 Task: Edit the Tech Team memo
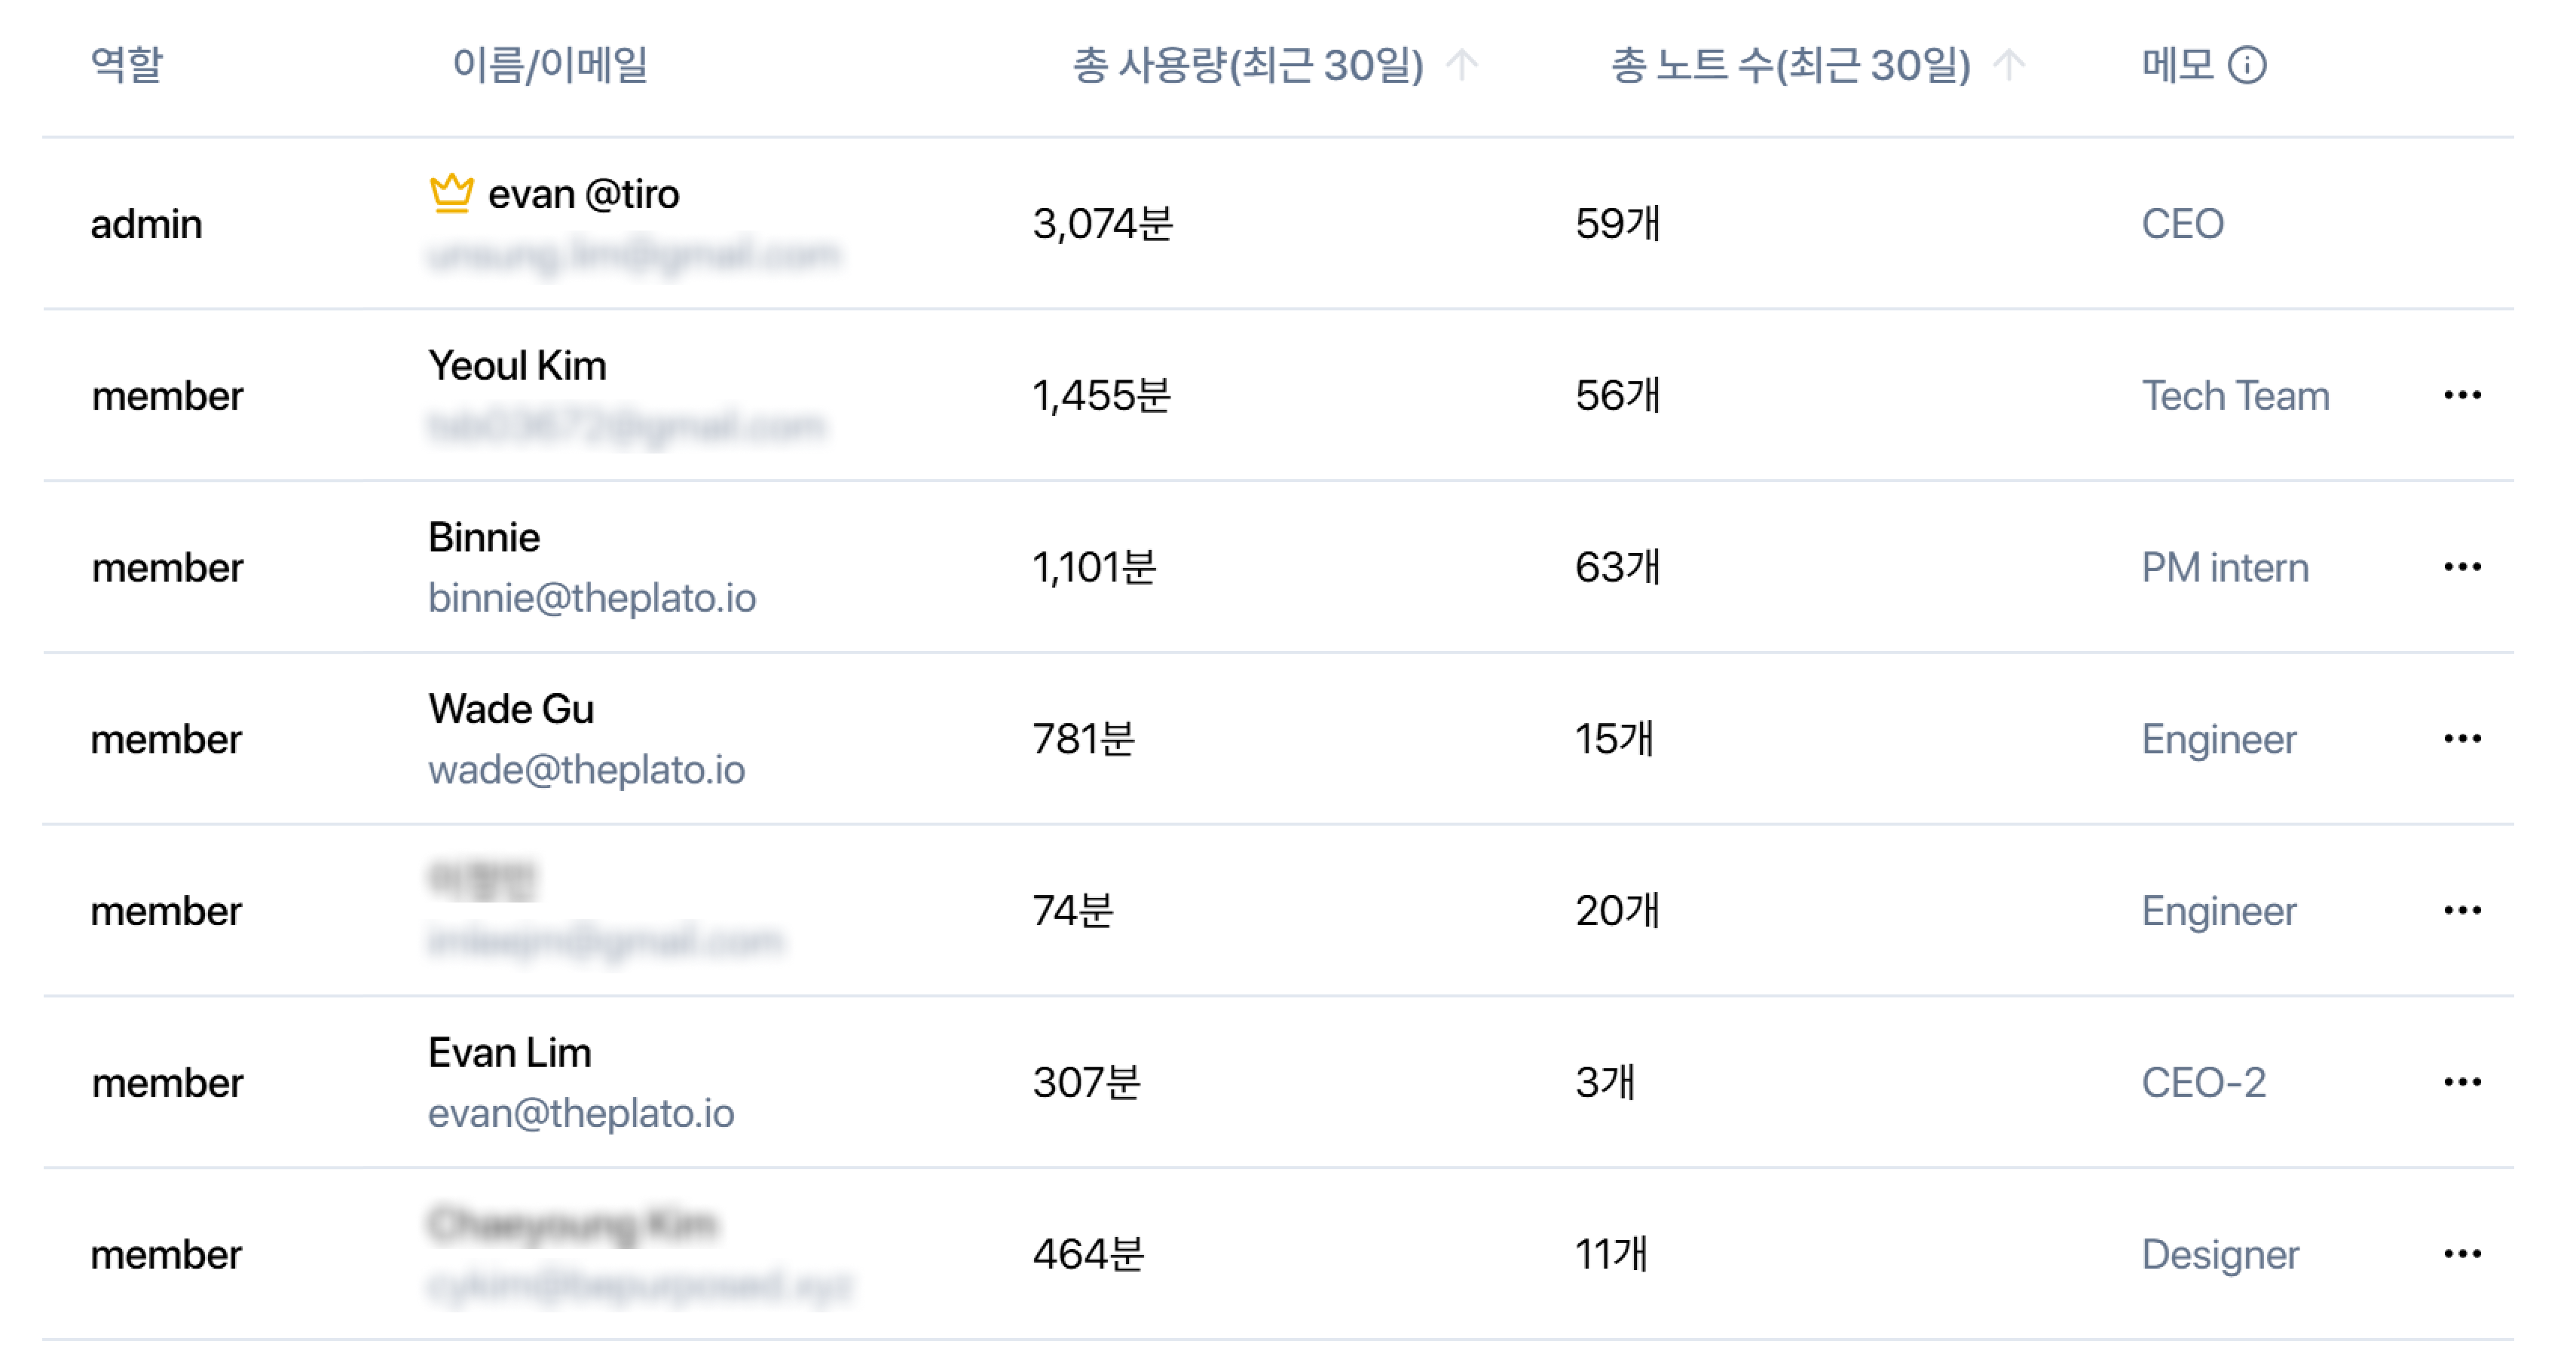[x=2235, y=397]
